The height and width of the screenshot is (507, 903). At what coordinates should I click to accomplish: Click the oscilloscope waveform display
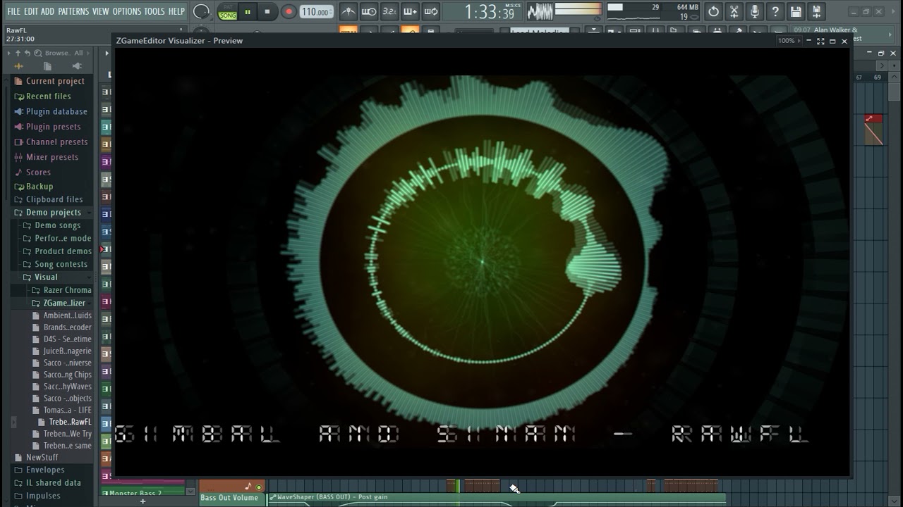click(x=540, y=11)
